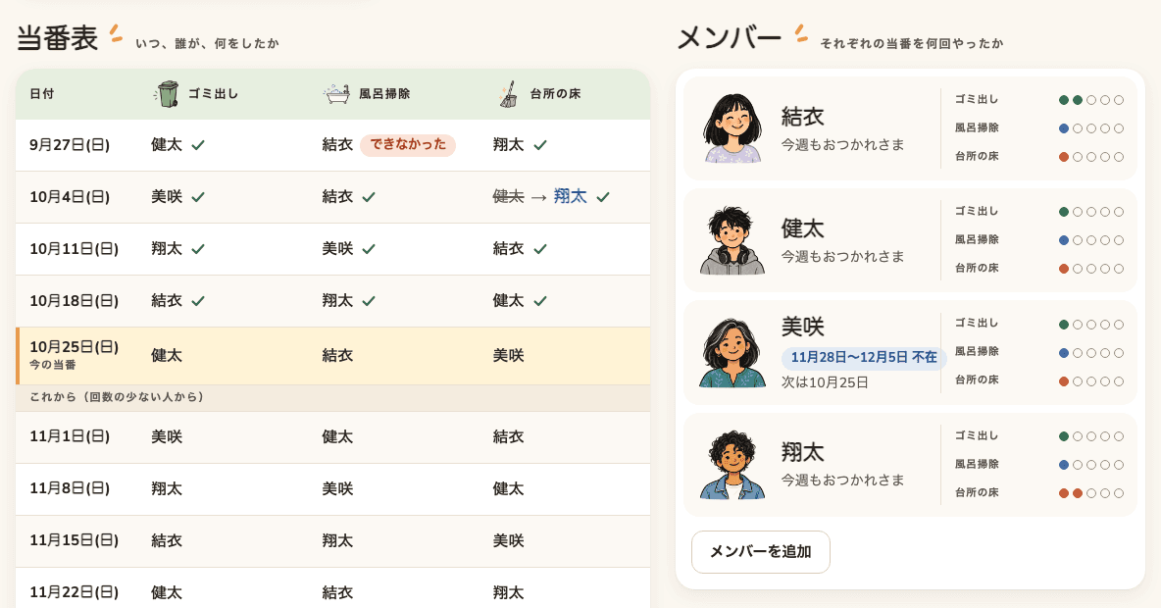Select the 11月15日(日) date cell
Viewport: 1161px width, 608px height.
(75, 540)
